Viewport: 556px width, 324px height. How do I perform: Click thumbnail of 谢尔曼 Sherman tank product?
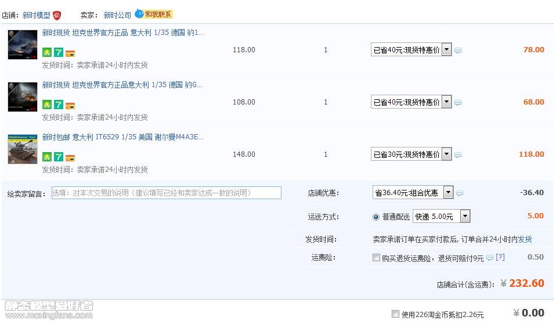(x=22, y=149)
